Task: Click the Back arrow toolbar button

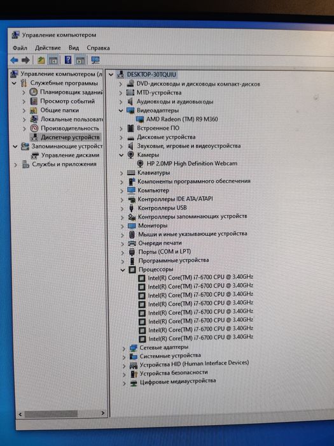Action: [x=14, y=60]
